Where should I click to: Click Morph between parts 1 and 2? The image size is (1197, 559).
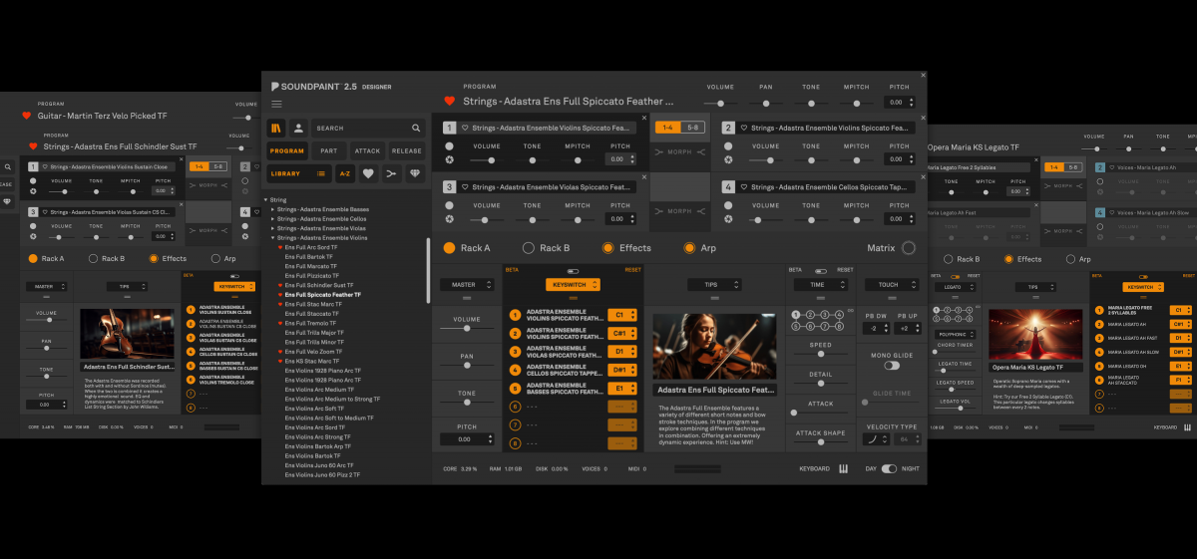click(x=679, y=151)
